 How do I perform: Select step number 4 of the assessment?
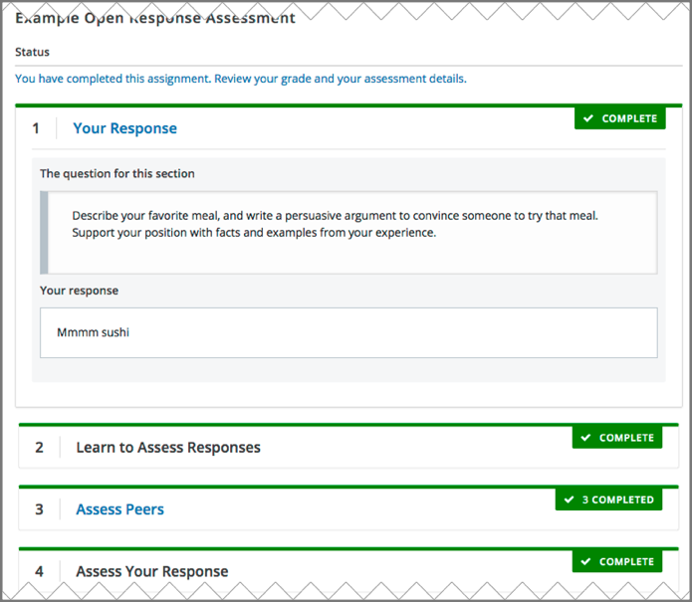pos(40,571)
